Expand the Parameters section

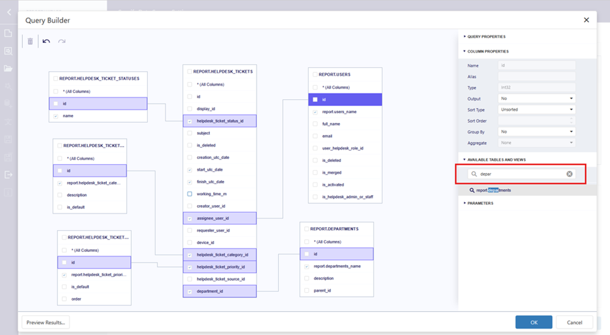click(480, 203)
